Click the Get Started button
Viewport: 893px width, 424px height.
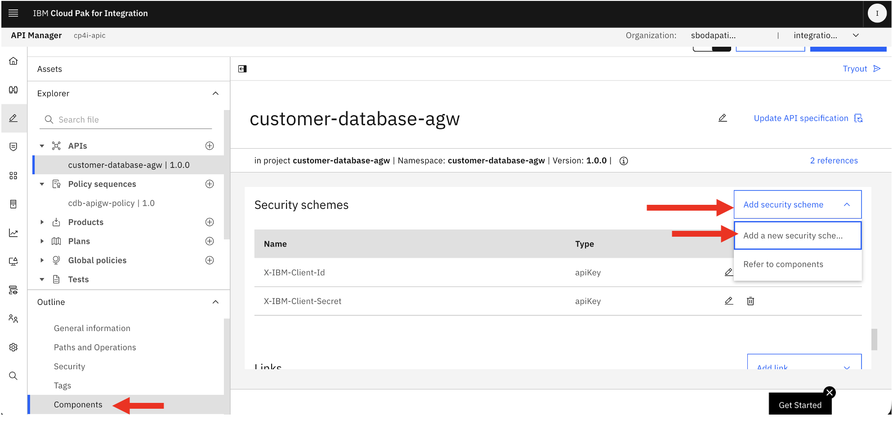800,404
